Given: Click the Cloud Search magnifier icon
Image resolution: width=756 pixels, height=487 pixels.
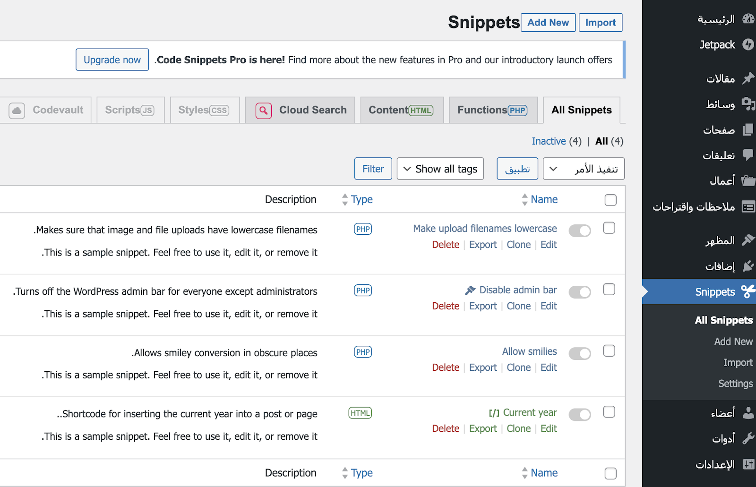Looking at the screenshot, I should pyautogui.click(x=264, y=111).
